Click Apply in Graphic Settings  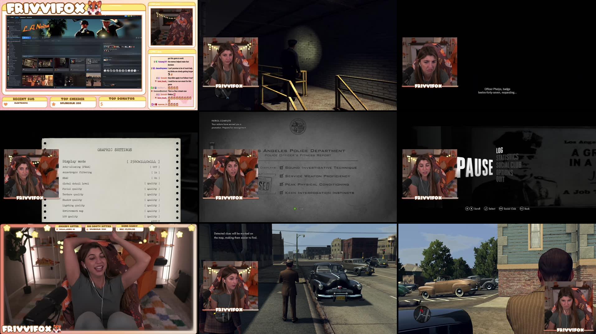[155, 221]
